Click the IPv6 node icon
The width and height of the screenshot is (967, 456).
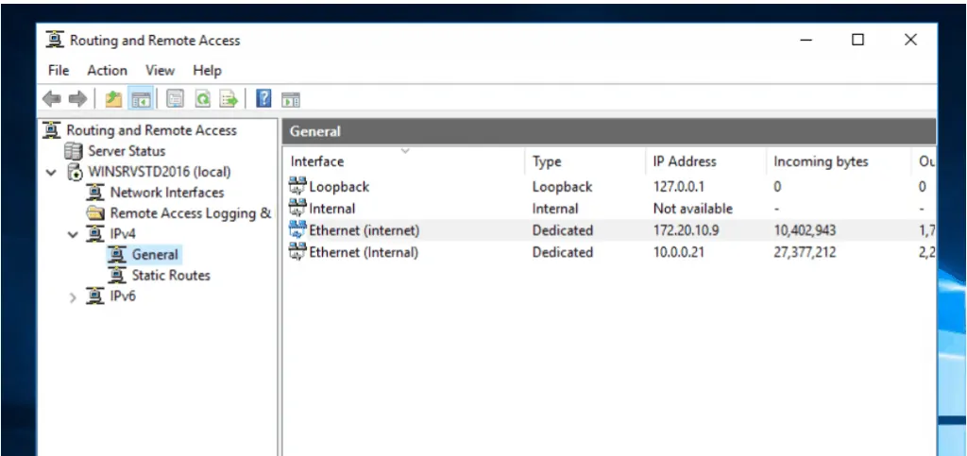pyautogui.click(x=94, y=296)
